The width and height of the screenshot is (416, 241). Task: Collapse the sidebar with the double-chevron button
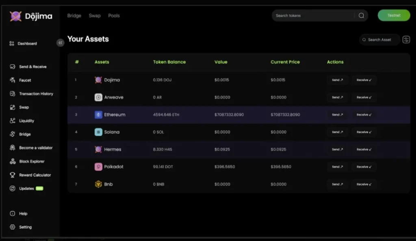(x=60, y=43)
